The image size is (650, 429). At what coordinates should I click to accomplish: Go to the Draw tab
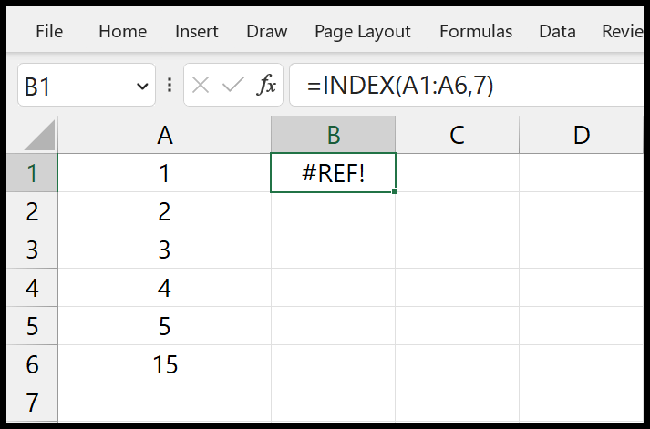266,32
